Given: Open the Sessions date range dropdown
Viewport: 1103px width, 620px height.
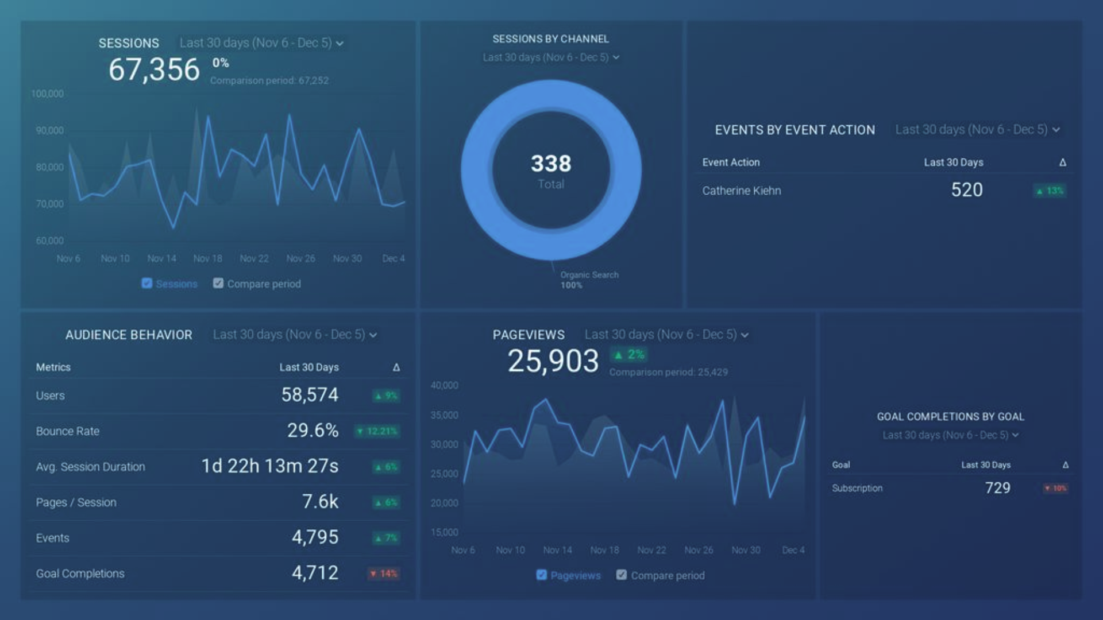Looking at the screenshot, I should [261, 43].
